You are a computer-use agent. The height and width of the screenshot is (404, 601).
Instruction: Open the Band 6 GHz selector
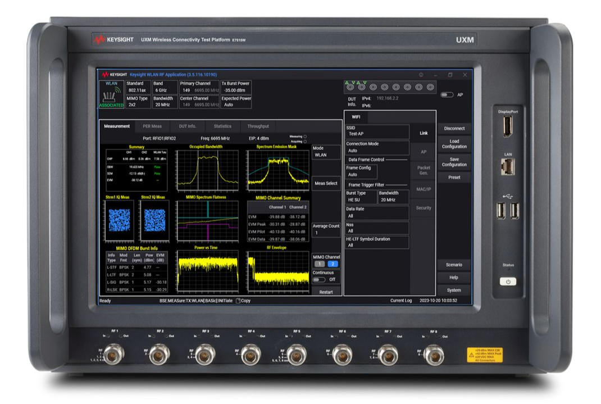pyautogui.click(x=165, y=87)
